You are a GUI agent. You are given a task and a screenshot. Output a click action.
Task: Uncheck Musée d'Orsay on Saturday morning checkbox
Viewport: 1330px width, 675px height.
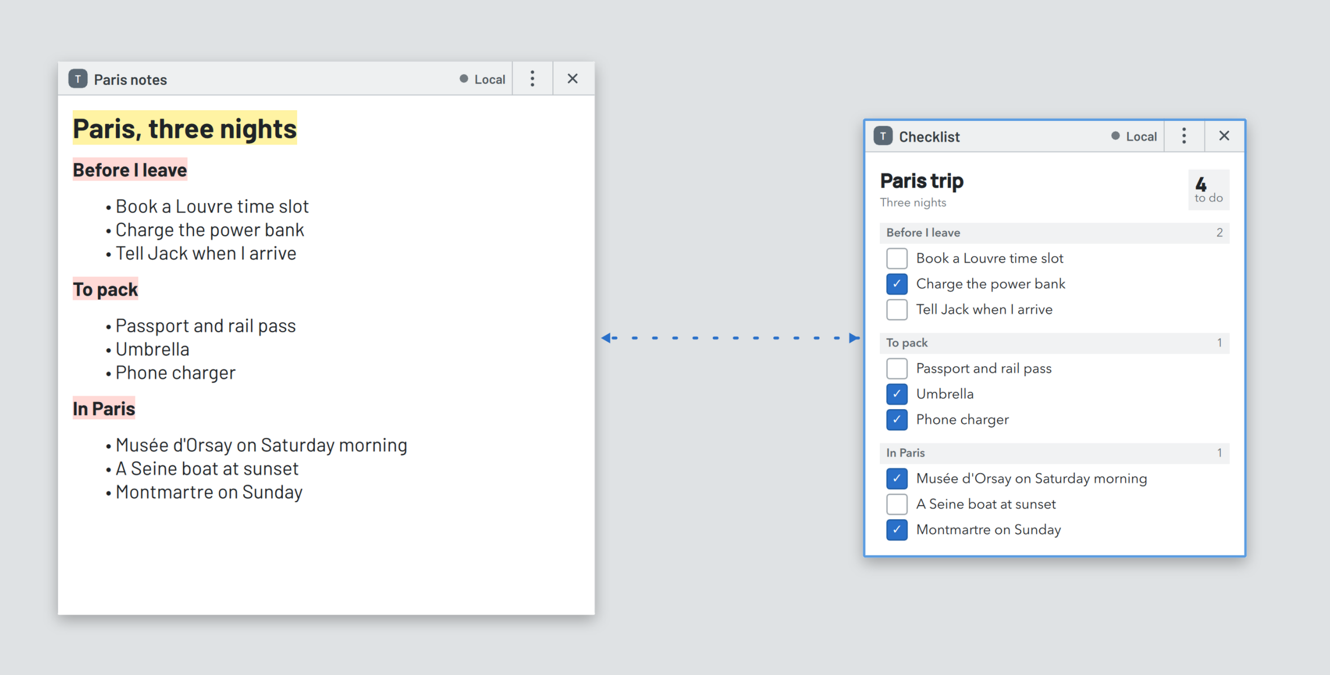coord(897,479)
